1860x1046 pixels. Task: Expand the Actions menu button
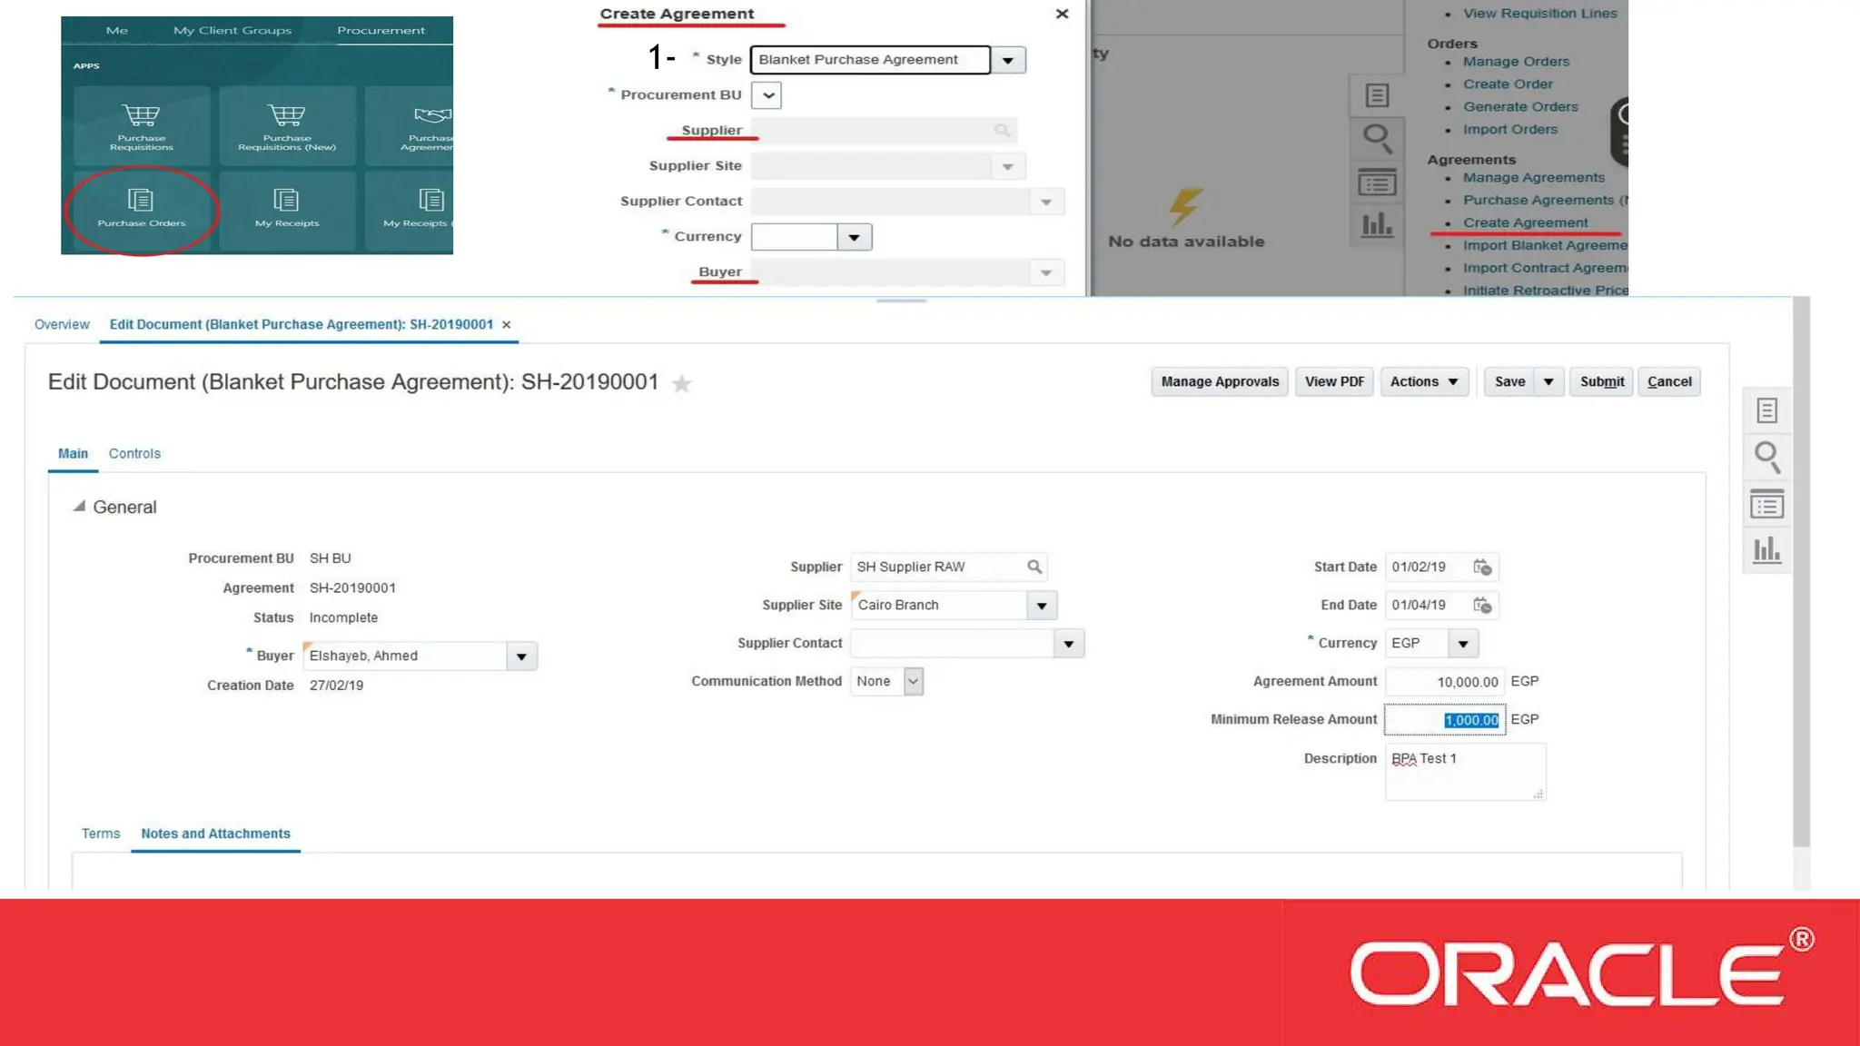(1423, 382)
